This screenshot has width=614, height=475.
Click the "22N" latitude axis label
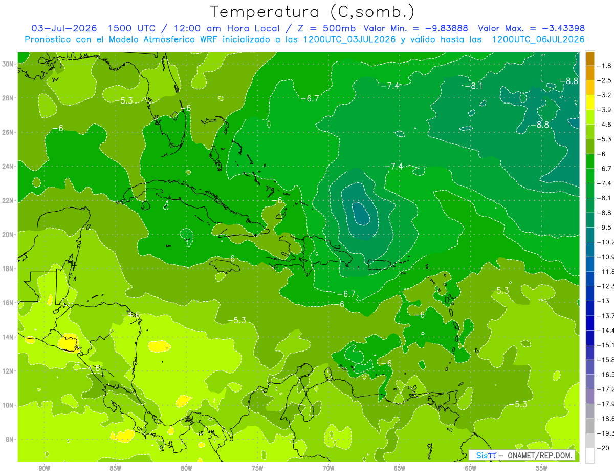pos(8,200)
